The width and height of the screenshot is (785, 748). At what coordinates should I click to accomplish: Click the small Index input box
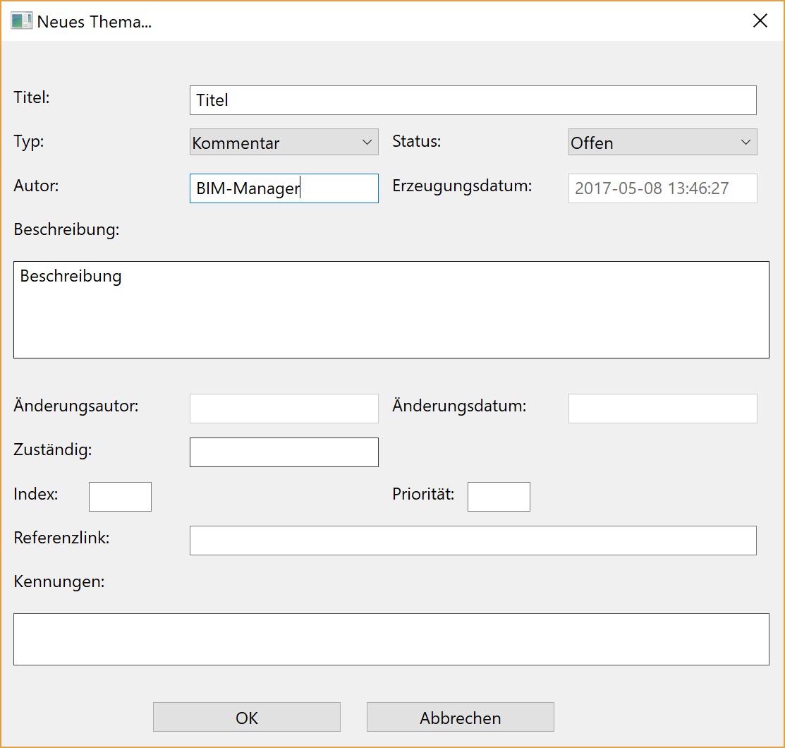119,496
